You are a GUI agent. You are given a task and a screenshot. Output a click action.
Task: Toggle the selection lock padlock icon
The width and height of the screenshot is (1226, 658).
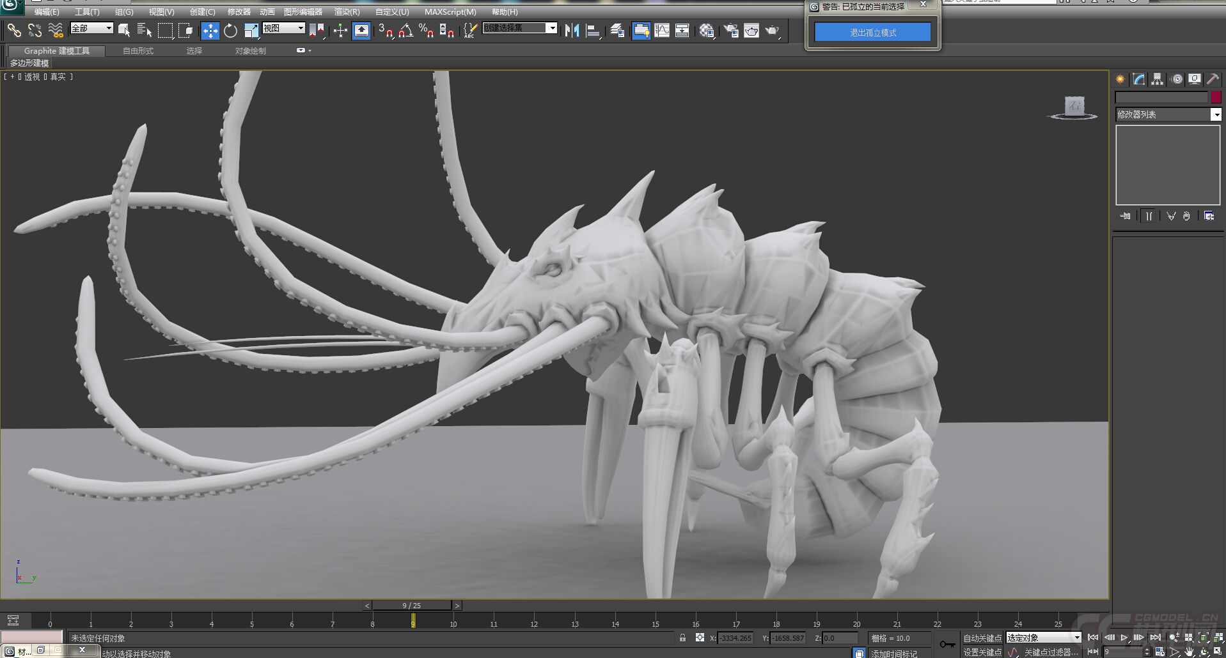click(683, 638)
